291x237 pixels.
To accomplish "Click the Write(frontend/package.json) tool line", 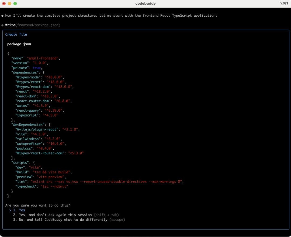I will pos(33,25).
